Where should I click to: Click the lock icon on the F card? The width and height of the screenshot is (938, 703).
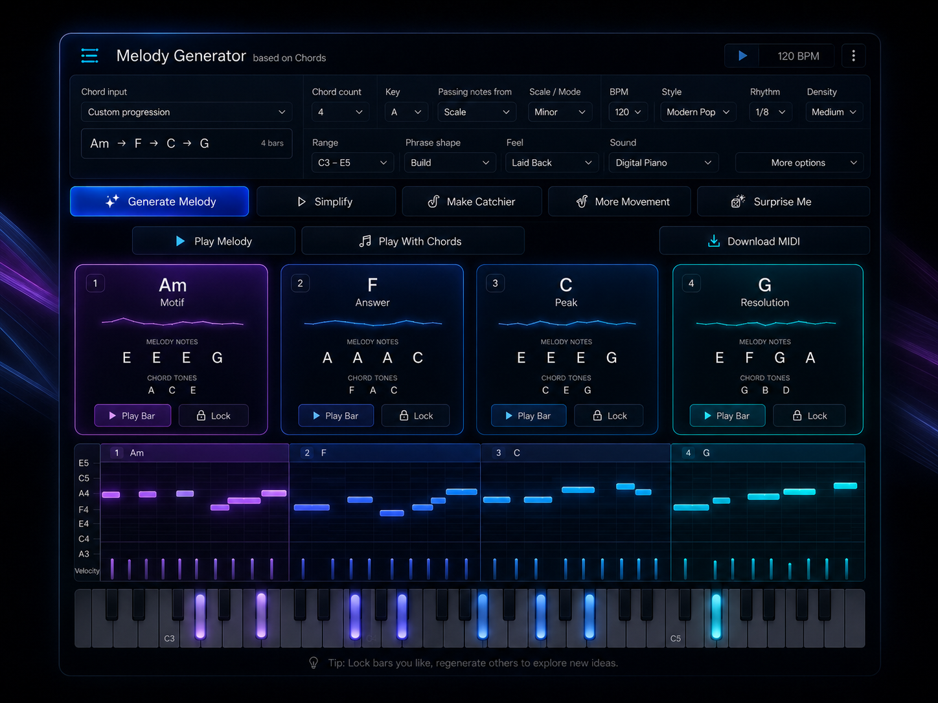[x=404, y=416]
